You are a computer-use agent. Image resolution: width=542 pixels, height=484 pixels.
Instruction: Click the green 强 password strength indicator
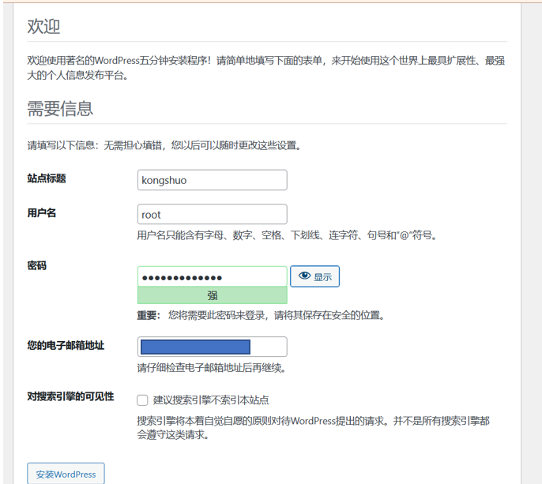pos(213,295)
